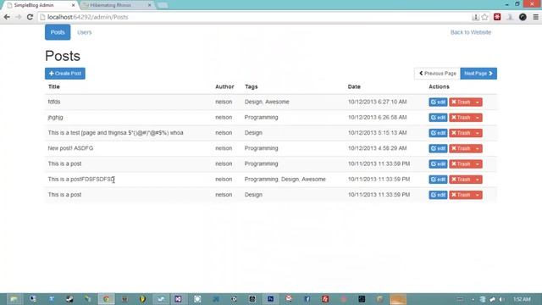Image resolution: width=542 pixels, height=305 pixels.
Task: Open Photoshop from the taskbar
Action: pos(270,299)
